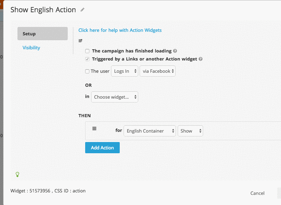The height and width of the screenshot is (205, 281).
Task: Expand the Choose widget dropdown
Action: [x=114, y=97]
